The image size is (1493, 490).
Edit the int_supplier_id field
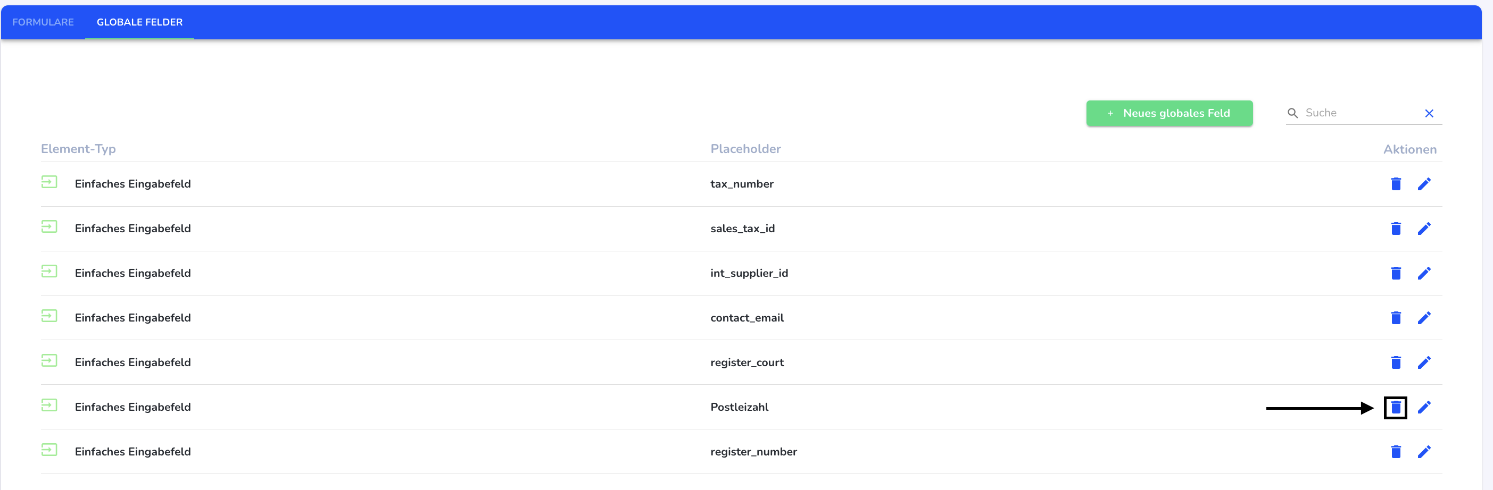click(x=1424, y=273)
